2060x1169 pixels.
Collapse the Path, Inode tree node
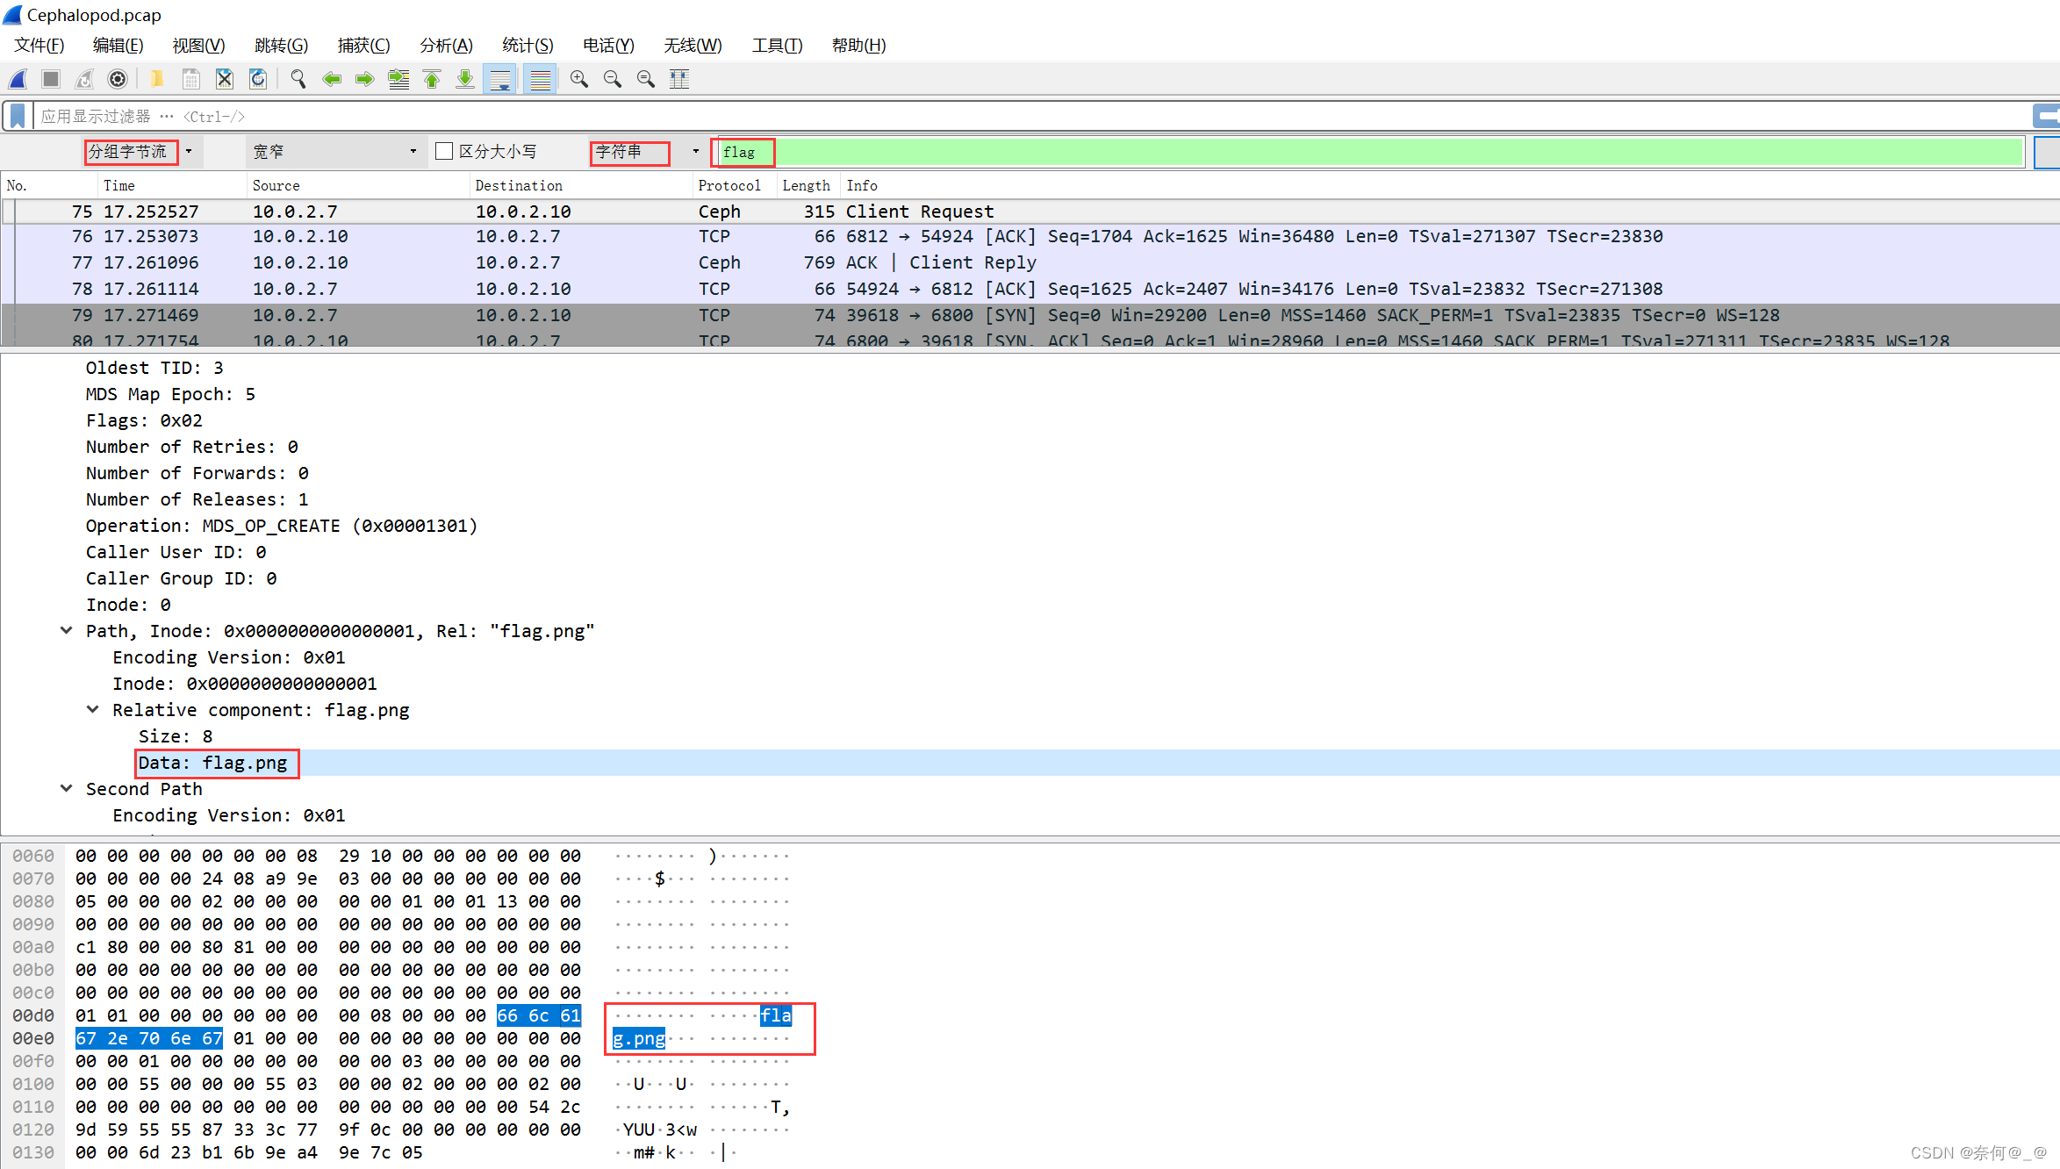click(x=66, y=631)
